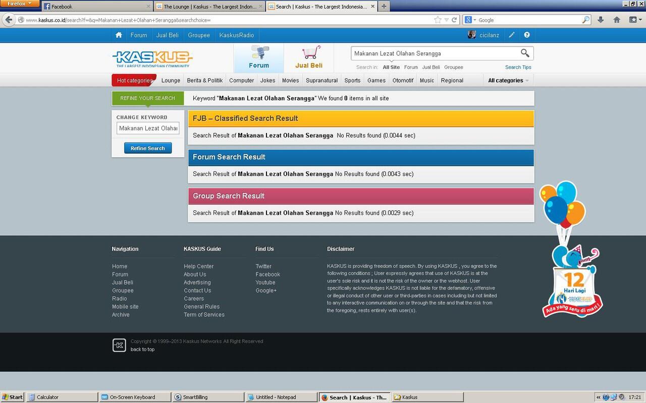Viewport: 646px width, 403px height.
Task: Select the large Forum tab beside logo
Action: (x=259, y=58)
